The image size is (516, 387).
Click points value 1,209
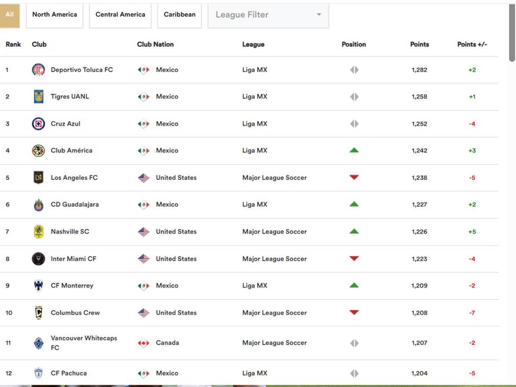[419, 286]
